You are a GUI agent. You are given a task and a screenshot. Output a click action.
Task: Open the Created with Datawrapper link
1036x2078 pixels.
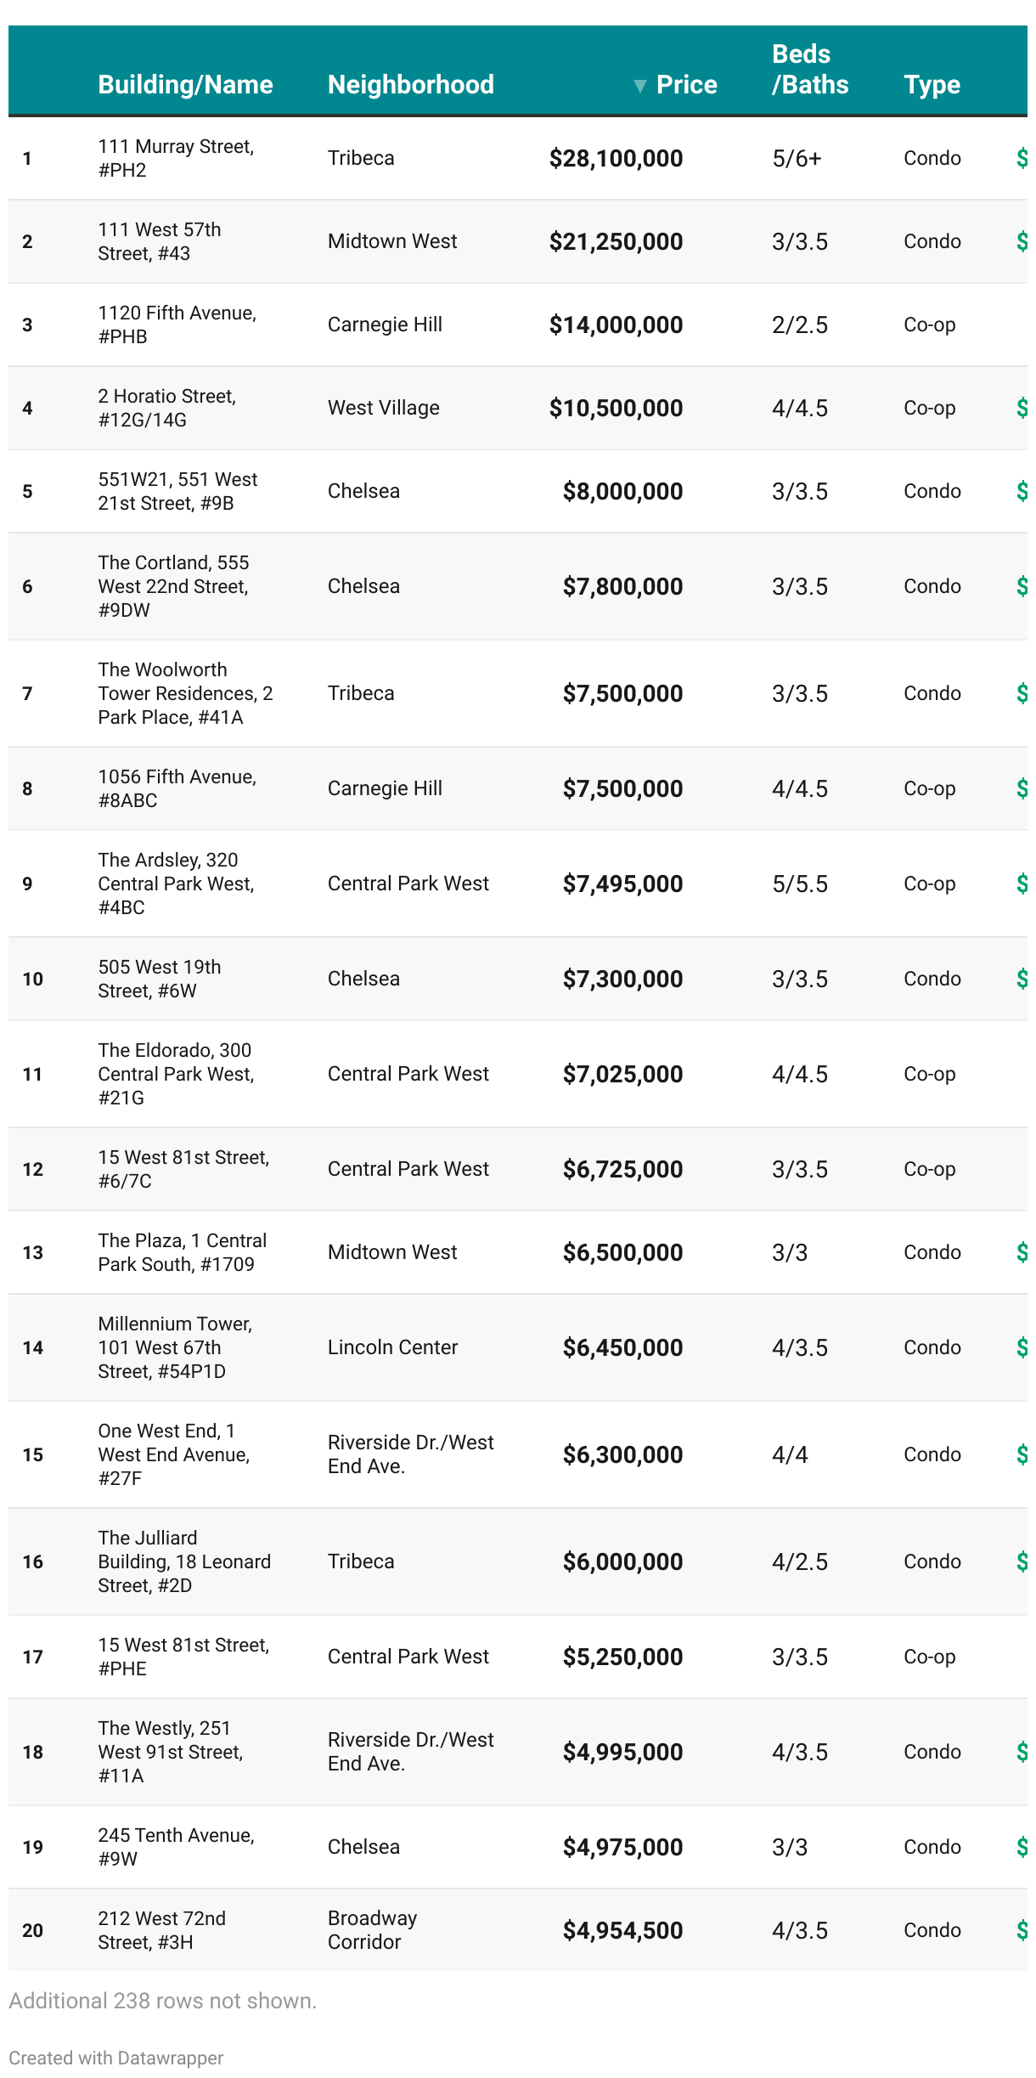click(x=116, y=2058)
